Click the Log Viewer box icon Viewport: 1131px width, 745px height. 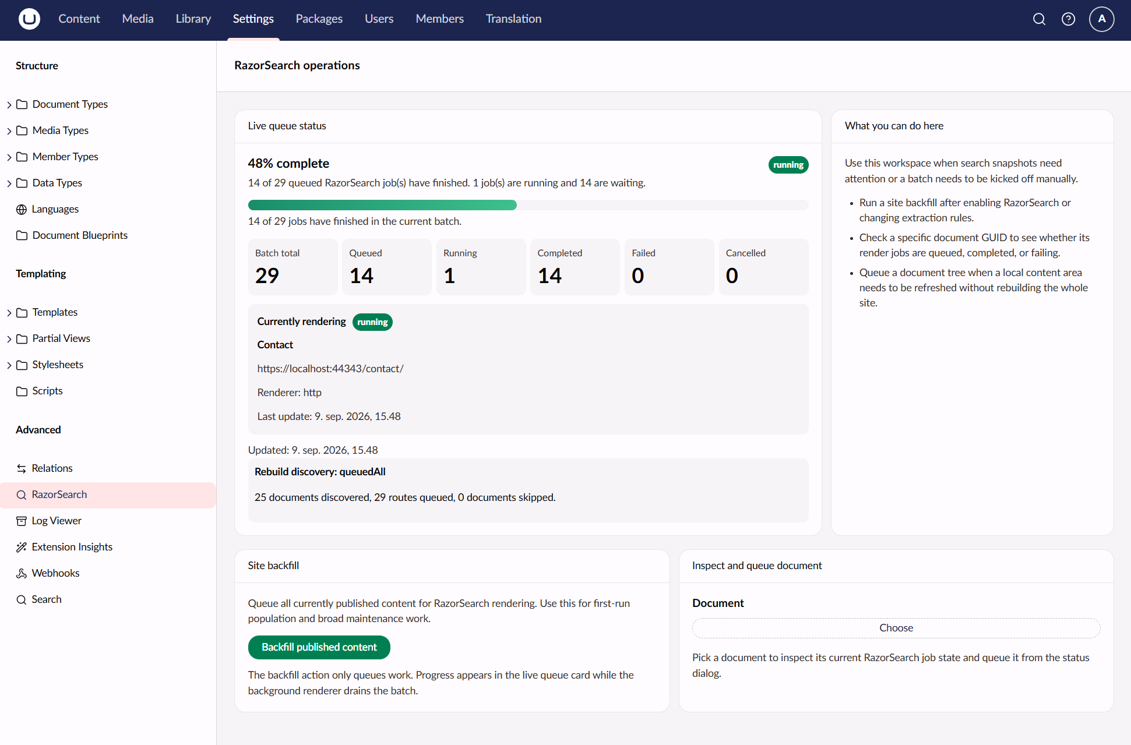click(22, 521)
